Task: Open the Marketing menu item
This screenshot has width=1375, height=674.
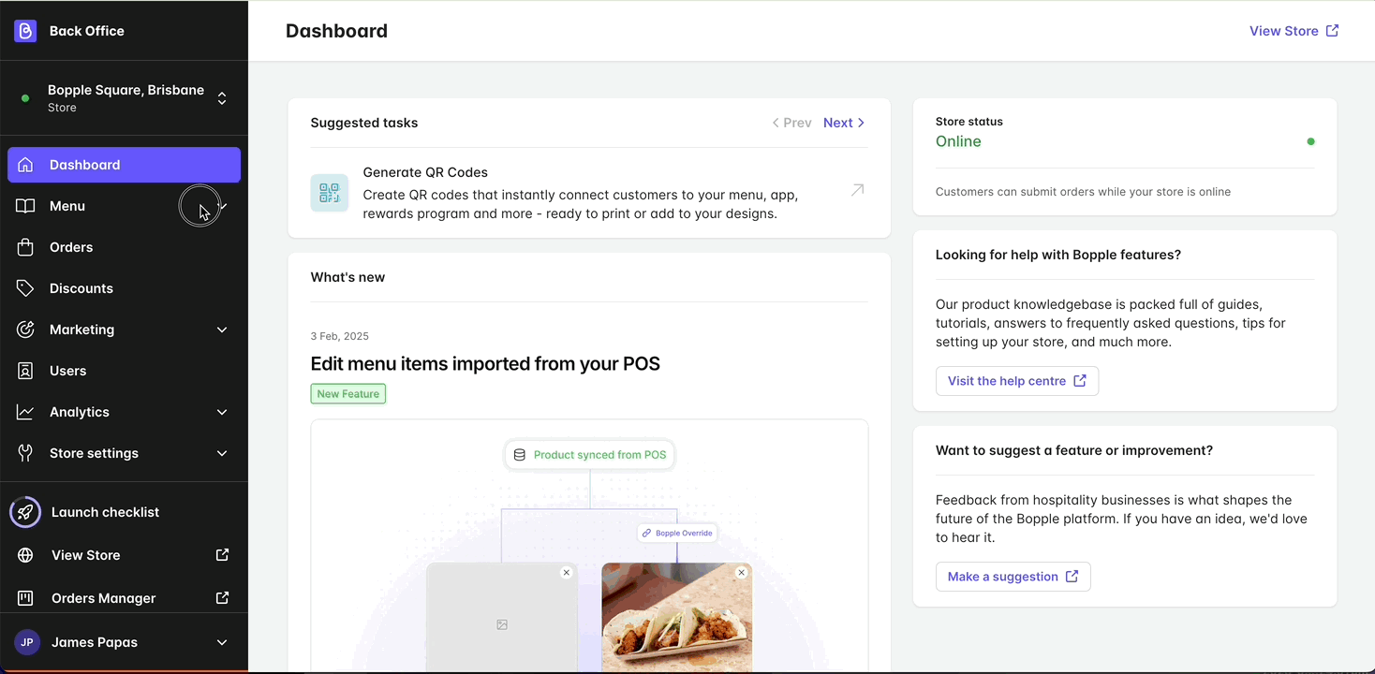Action: [x=81, y=330]
